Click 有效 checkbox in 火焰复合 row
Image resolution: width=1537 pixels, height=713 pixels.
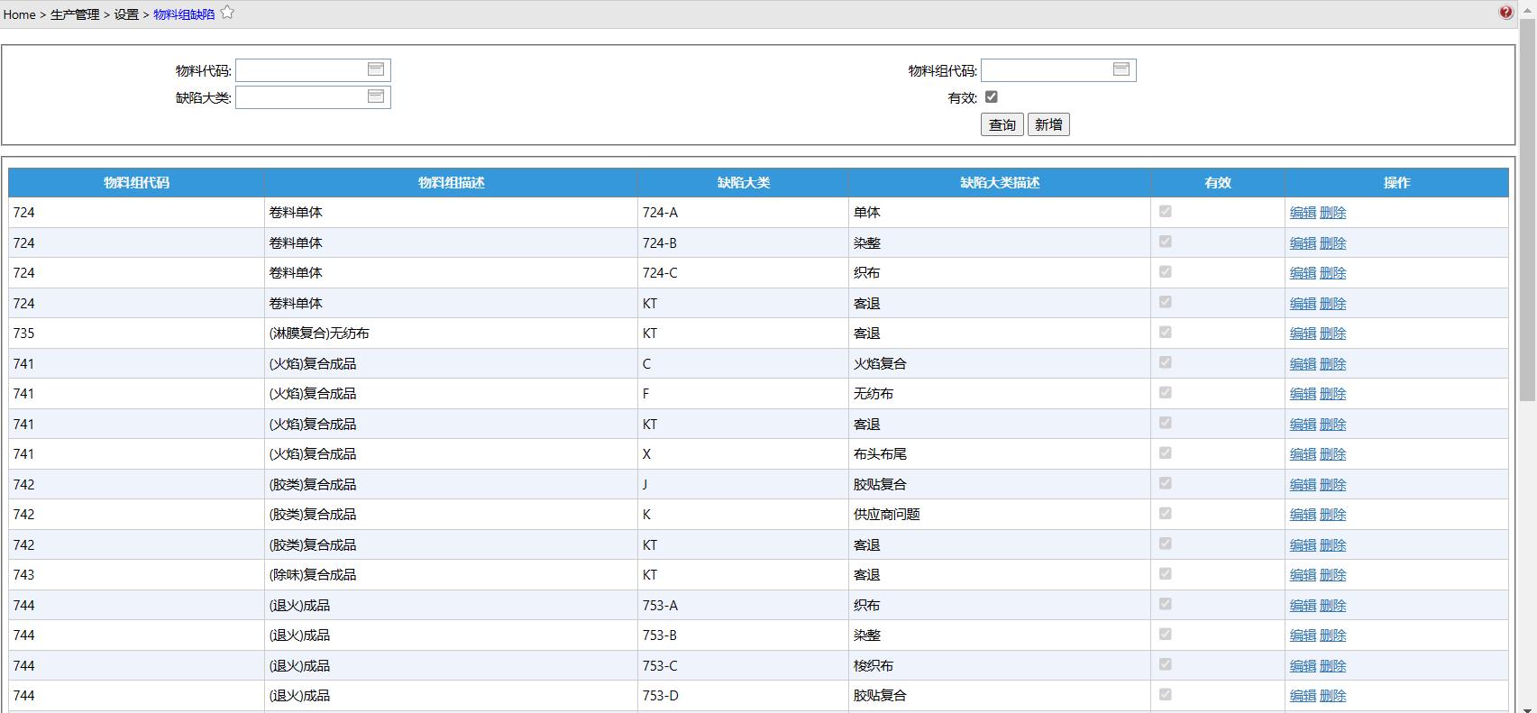tap(1166, 362)
